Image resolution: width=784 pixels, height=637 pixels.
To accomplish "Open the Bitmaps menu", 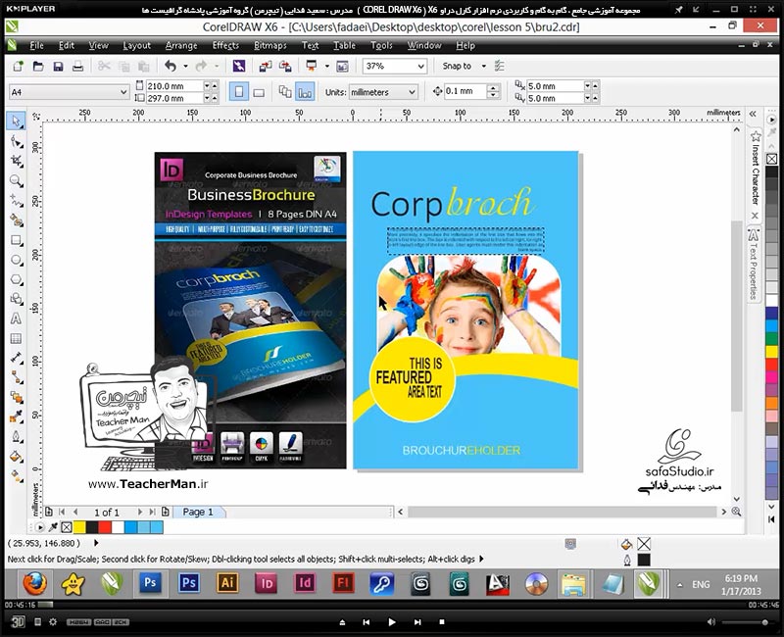I will pos(270,45).
